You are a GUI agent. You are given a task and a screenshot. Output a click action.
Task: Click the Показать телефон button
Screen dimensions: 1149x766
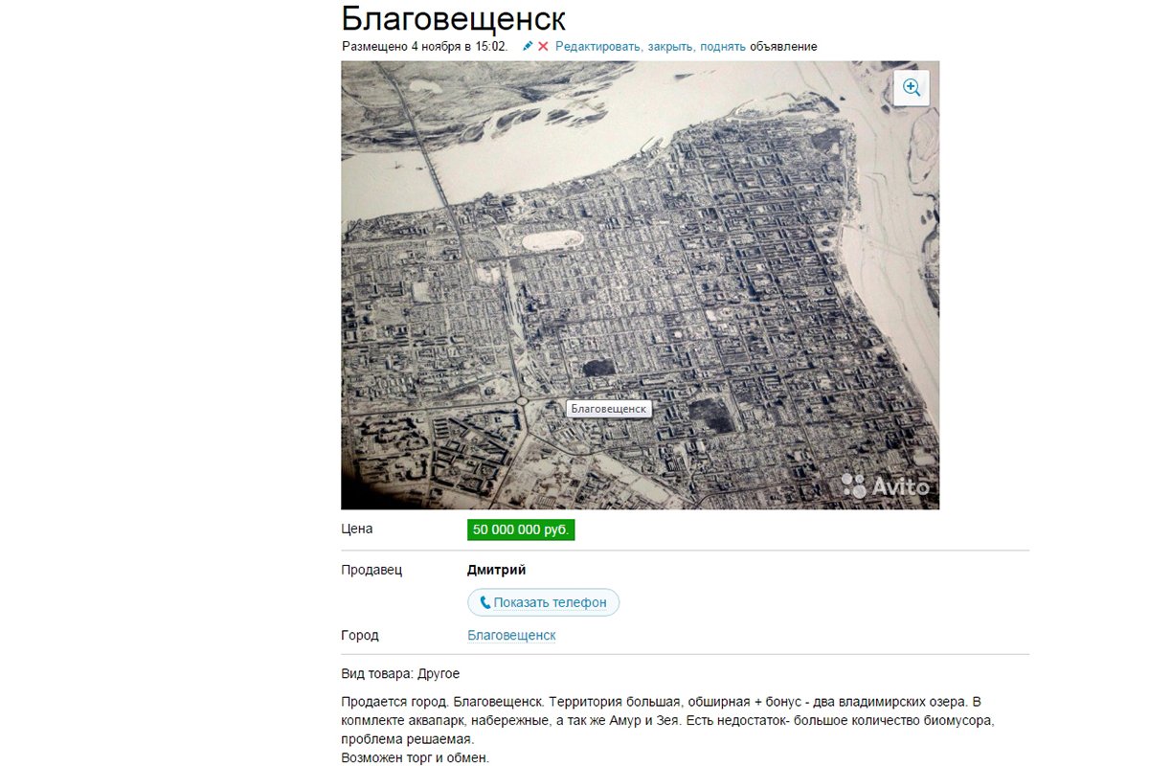(x=544, y=602)
